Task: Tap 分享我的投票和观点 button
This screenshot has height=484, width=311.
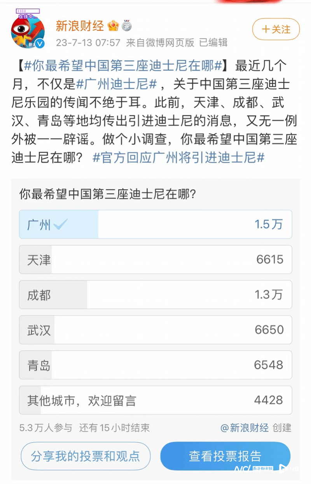Action: pyautogui.click(x=86, y=456)
